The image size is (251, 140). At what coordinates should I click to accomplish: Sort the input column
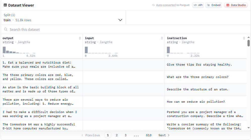pyautogui.click(x=162, y=38)
